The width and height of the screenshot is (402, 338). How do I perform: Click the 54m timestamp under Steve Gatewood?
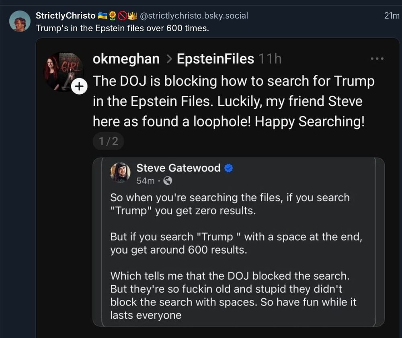click(145, 181)
